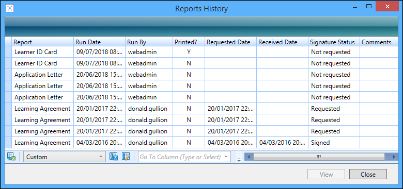Click the disabled View button
The width and height of the screenshot is (403, 189).
(327, 174)
